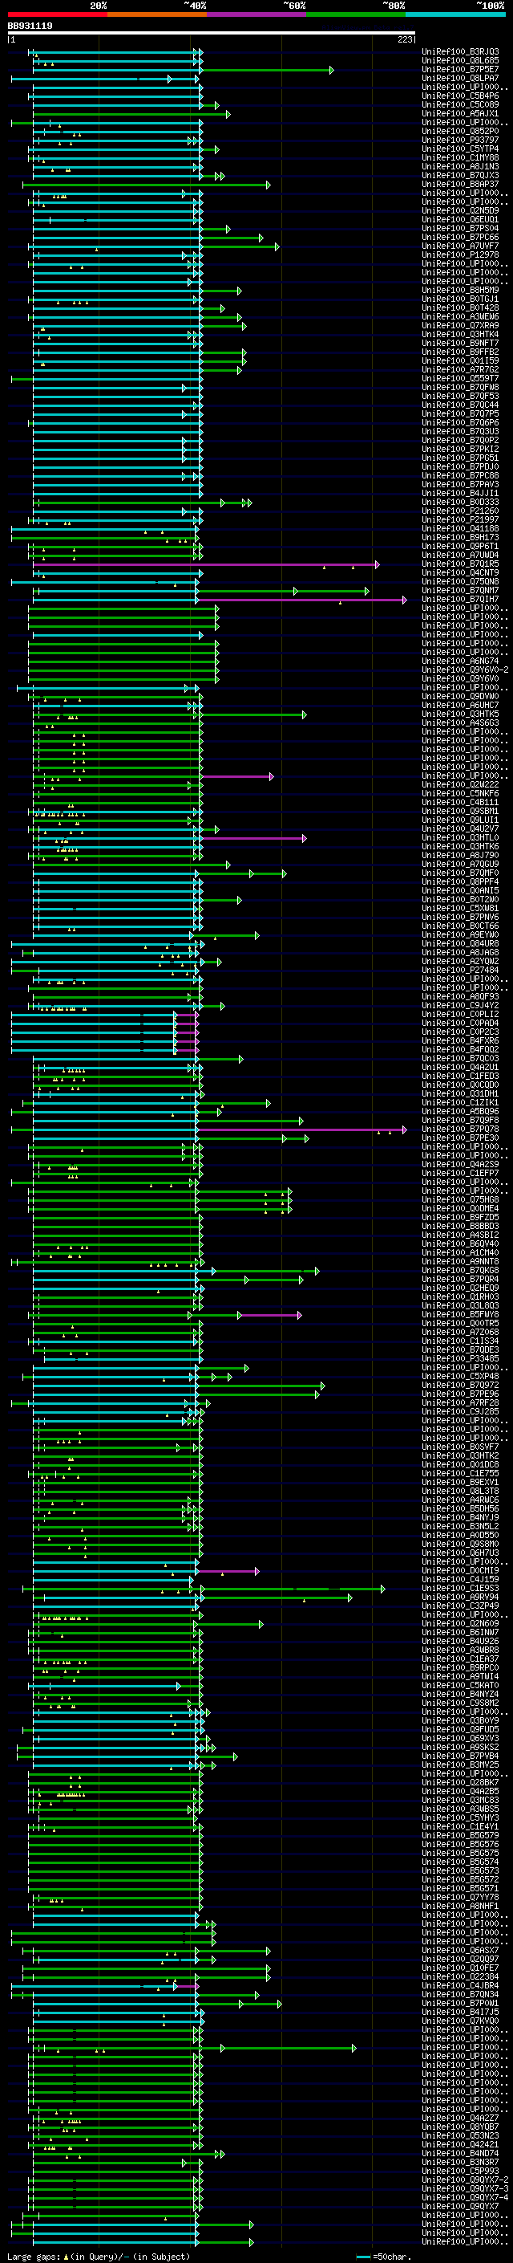
Task: Select the query name BB931119
Action: pyautogui.click(x=30, y=26)
